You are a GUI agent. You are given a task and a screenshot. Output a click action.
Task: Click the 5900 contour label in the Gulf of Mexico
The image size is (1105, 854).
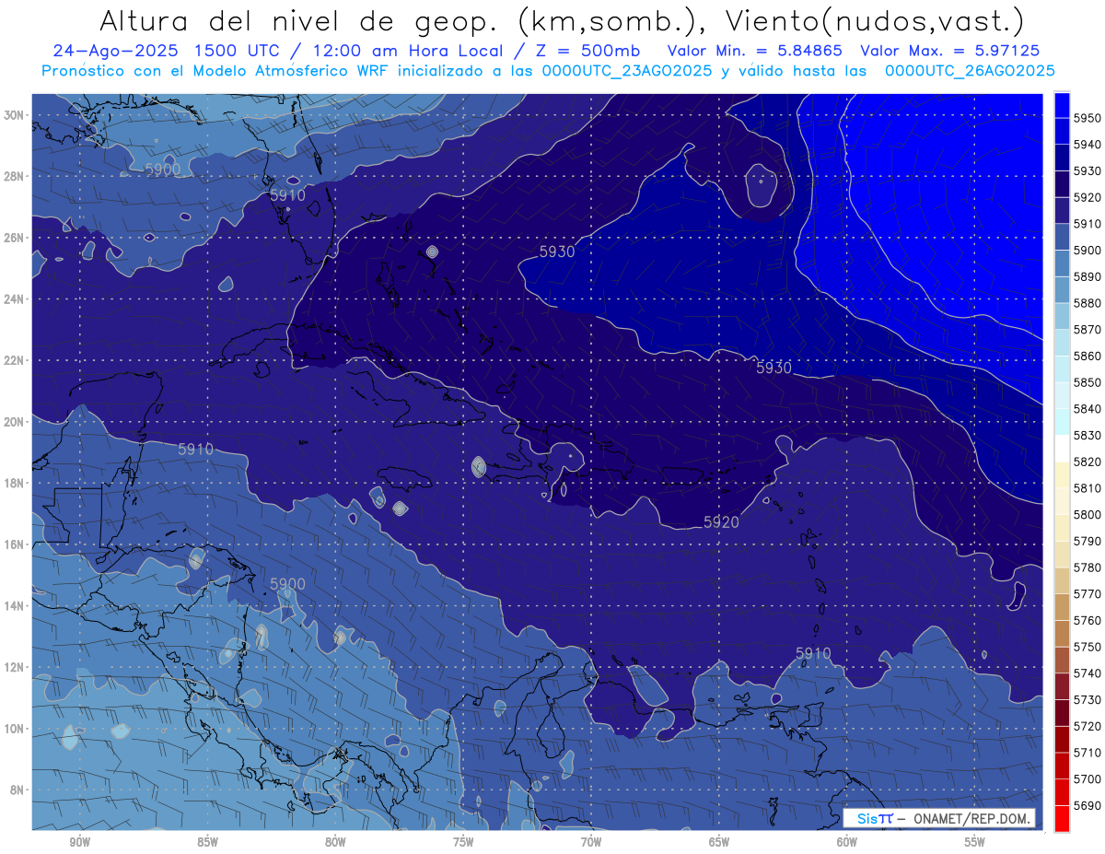[x=163, y=170]
